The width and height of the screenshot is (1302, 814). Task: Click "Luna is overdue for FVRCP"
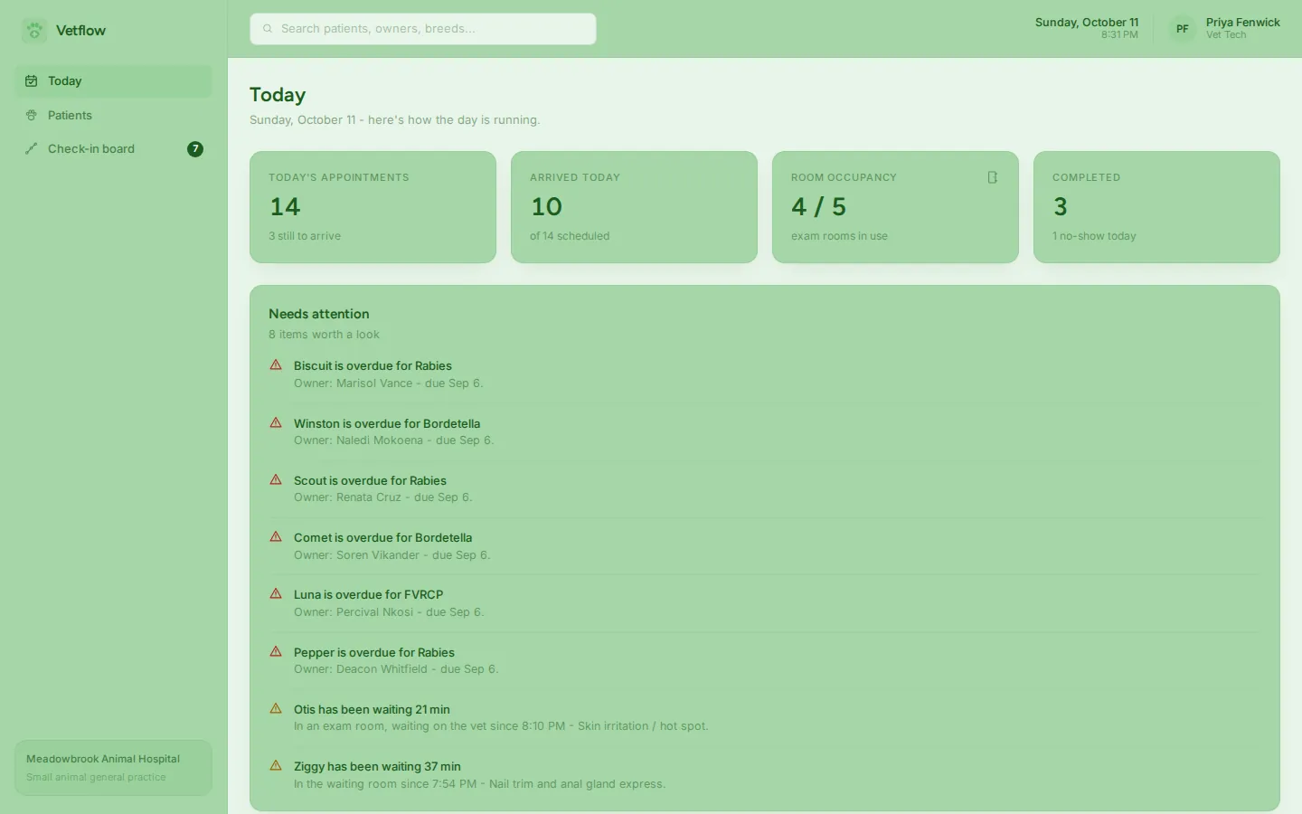(x=368, y=595)
